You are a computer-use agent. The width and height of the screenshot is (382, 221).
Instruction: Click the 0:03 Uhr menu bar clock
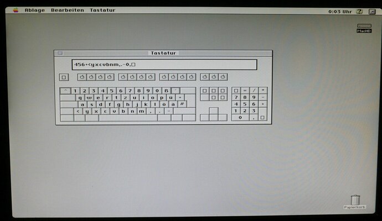[339, 10]
